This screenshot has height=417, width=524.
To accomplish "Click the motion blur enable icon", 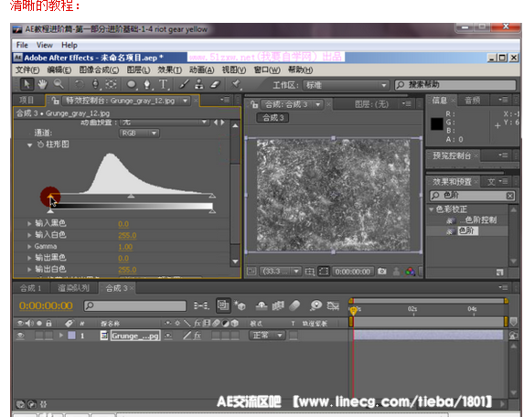I will tap(294, 305).
